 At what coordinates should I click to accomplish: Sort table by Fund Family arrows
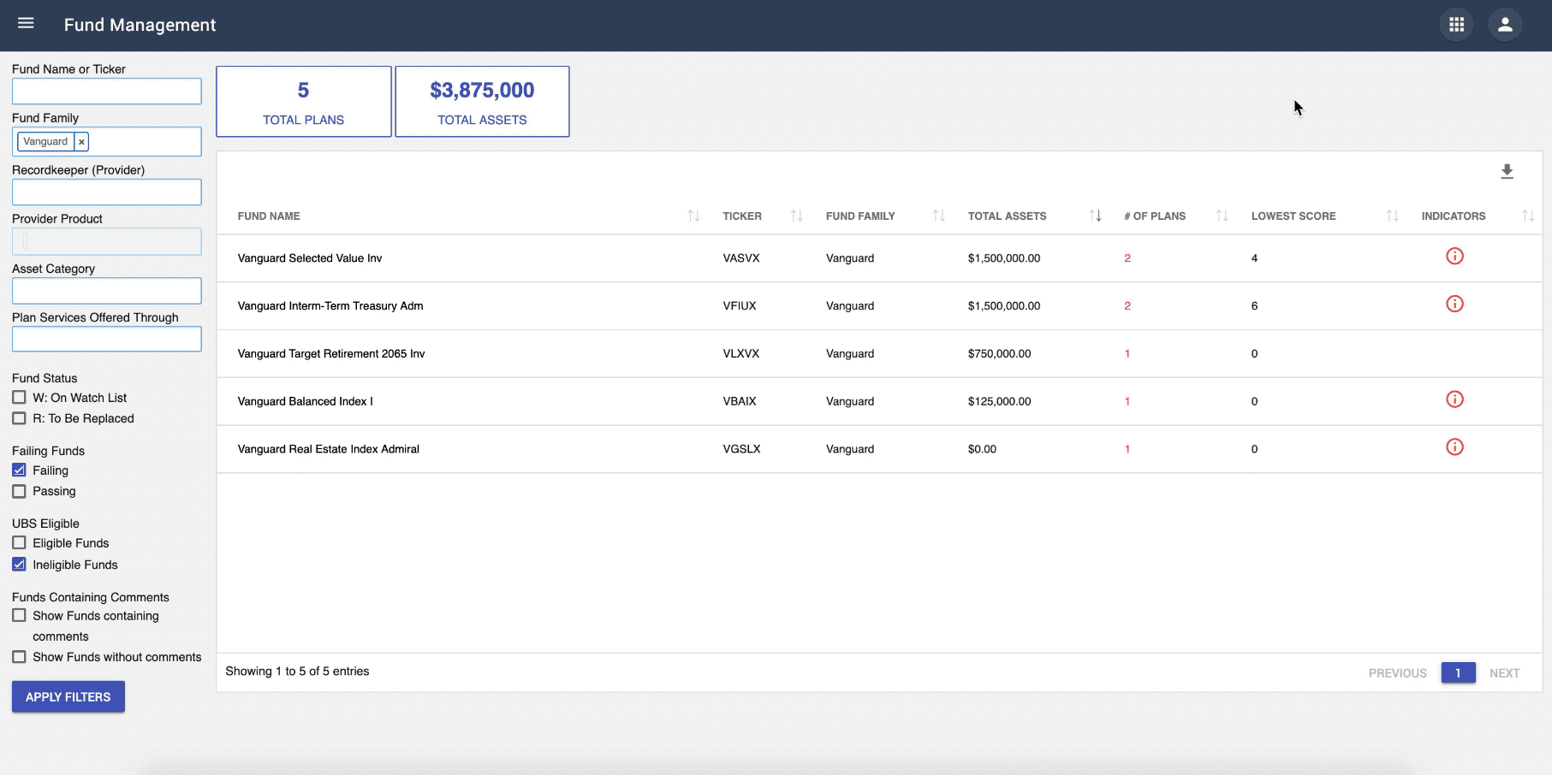pos(938,216)
